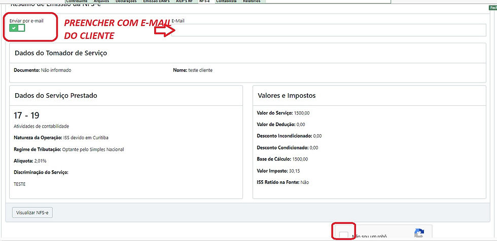The height and width of the screenshot is (241, 497).
Task: Toggle the Enviar por e-mail switch
Action: pyautogui.click(x=17, y=28)
